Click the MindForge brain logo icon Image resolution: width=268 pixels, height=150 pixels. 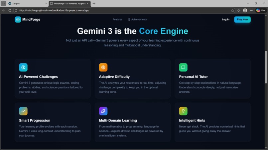[18, 20]
